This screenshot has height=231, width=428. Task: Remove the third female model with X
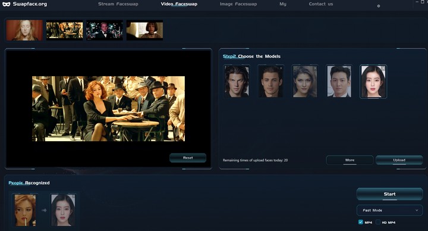(315, 68)
